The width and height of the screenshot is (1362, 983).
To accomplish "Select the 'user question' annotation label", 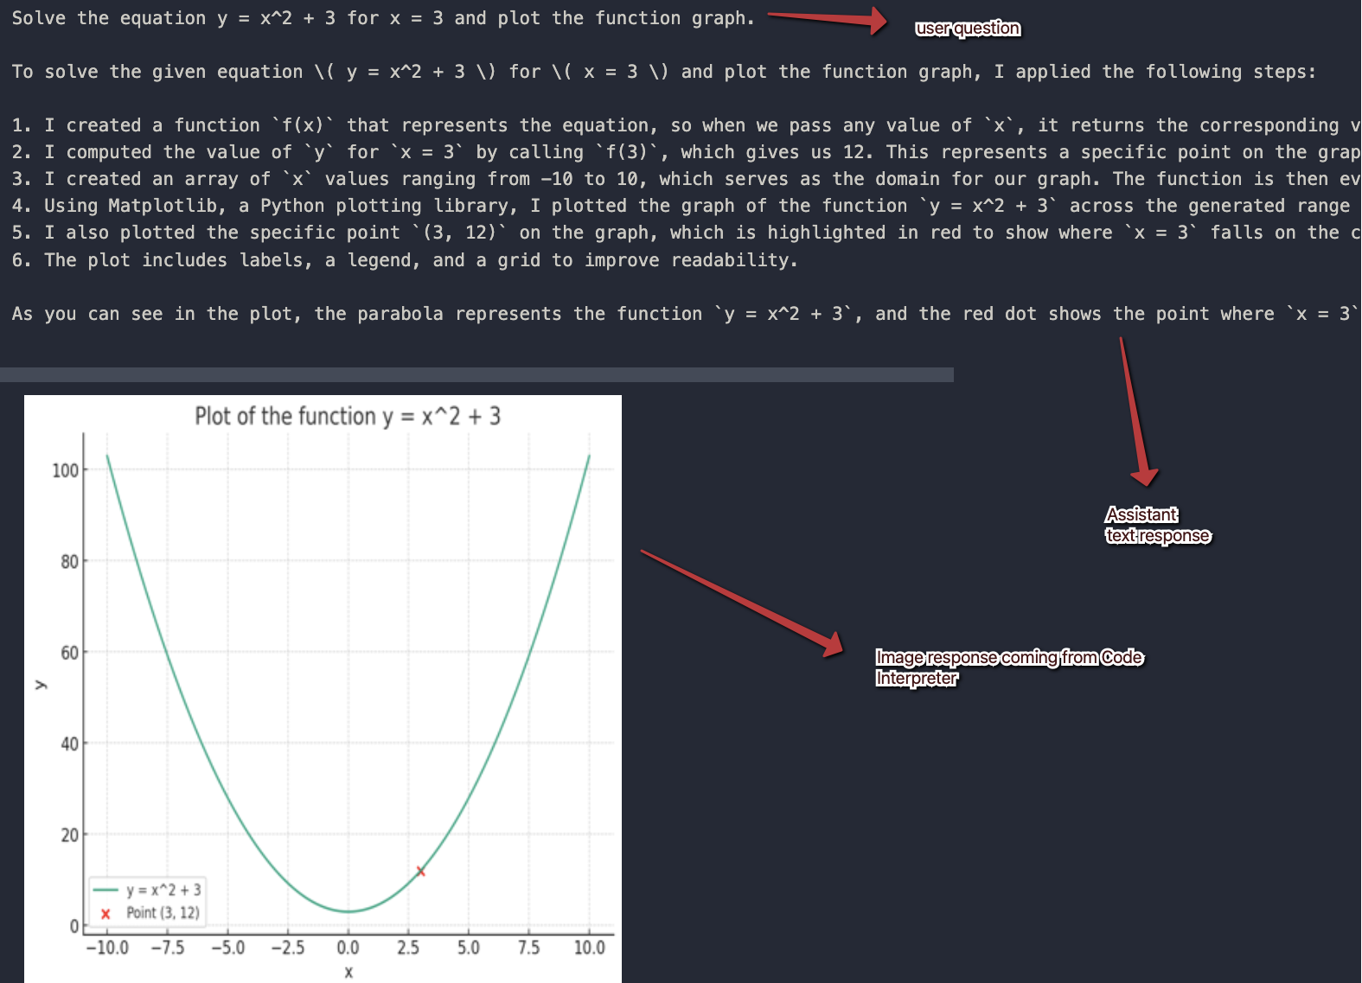I will tap(968, 29).
